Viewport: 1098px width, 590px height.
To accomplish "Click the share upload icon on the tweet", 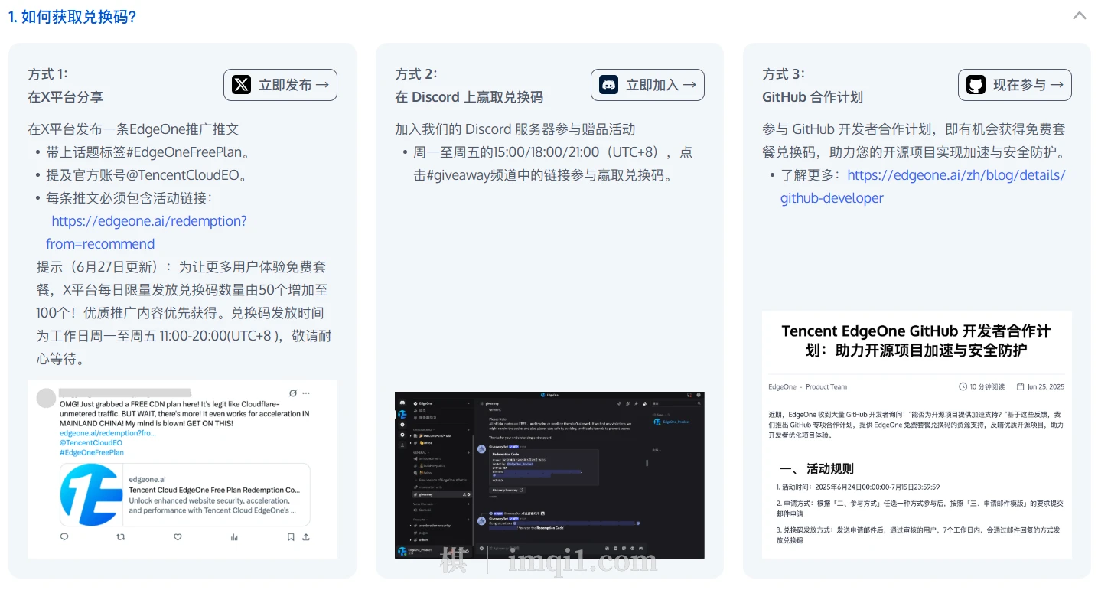I will click(x=307, y=537).
